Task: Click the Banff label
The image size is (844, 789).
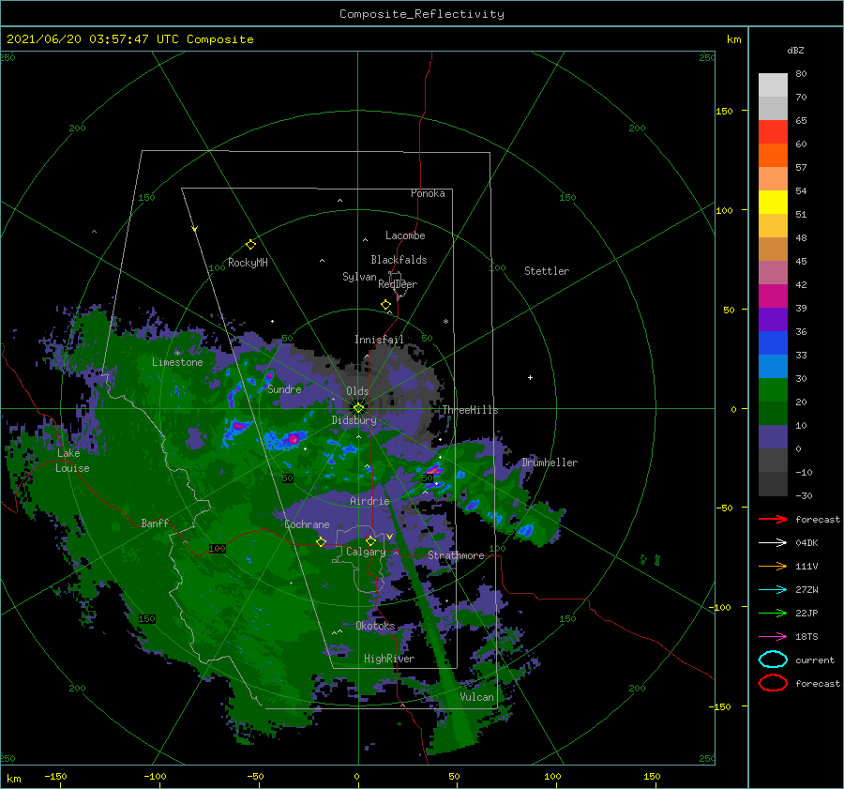Action: pos(155,523)
